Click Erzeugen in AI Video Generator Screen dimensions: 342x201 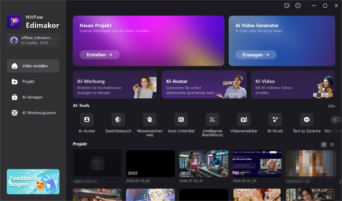[256, 55]
